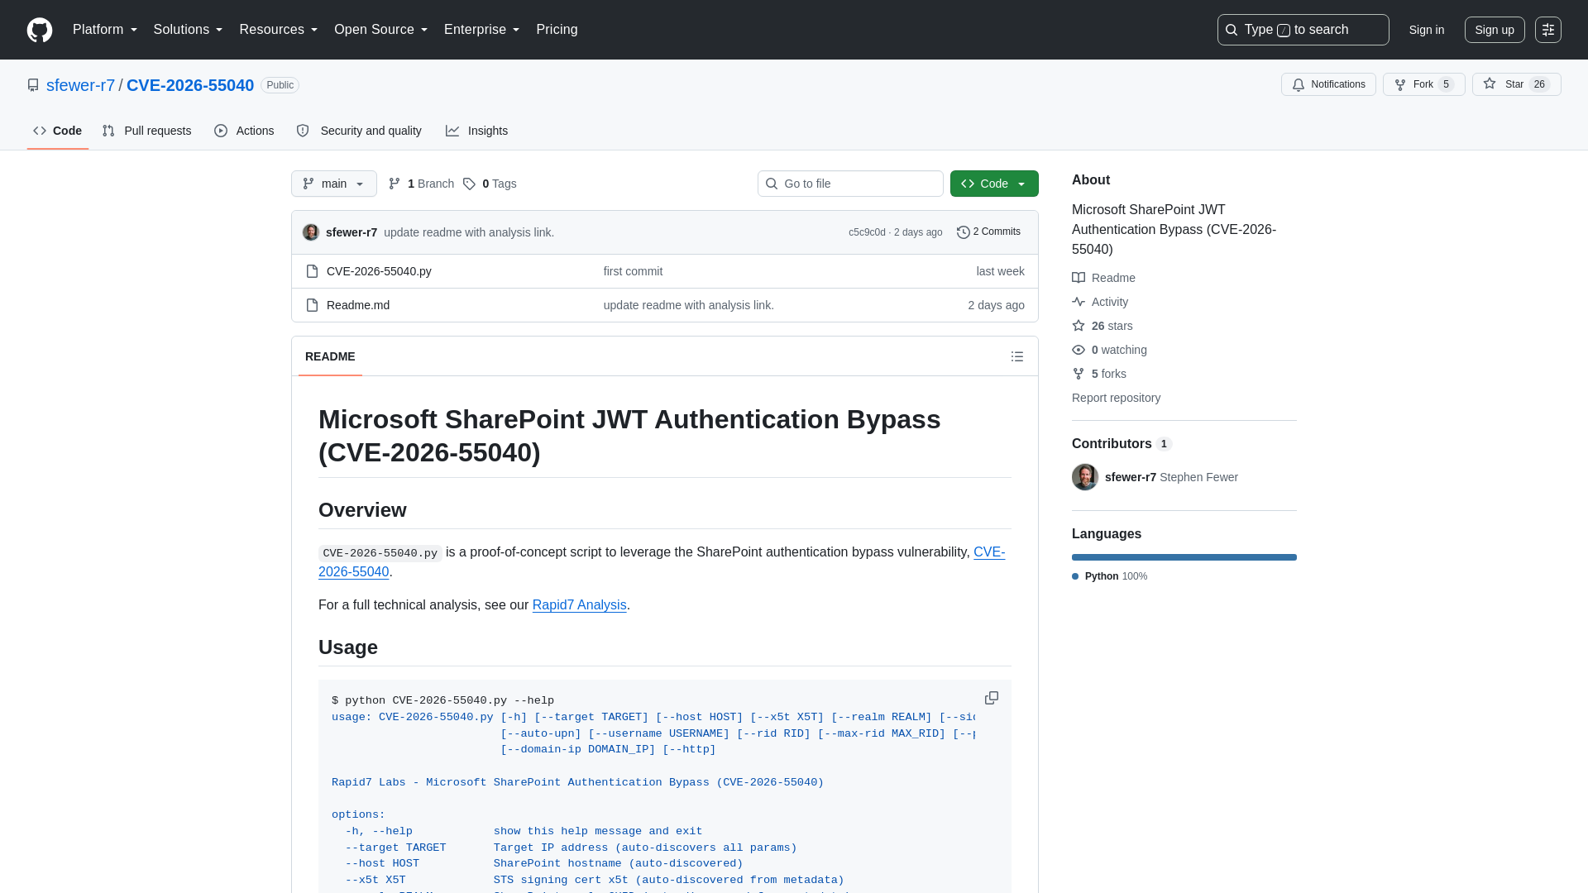View tags via the 0 Tags link

(490, 184)
